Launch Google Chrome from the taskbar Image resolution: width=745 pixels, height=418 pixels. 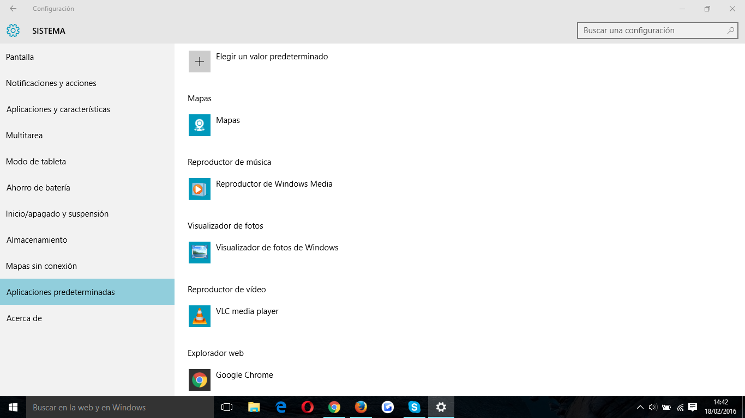334,407
